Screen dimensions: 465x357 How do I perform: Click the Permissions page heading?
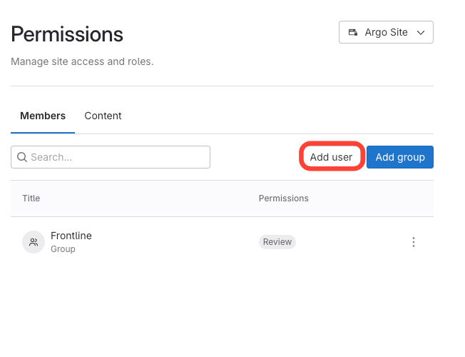click(x=67, y=34)
